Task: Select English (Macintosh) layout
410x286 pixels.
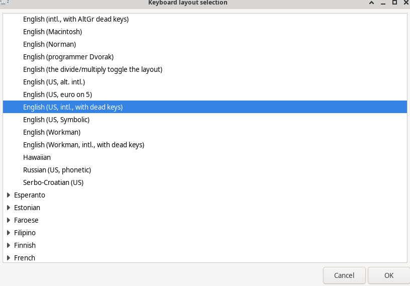Action: coord(204,32)
